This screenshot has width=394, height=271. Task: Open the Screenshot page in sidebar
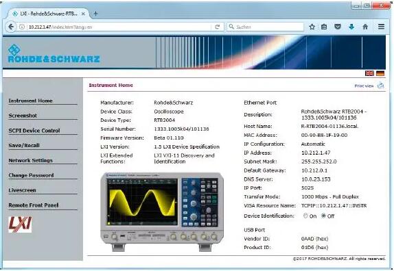tap(23, 116)
